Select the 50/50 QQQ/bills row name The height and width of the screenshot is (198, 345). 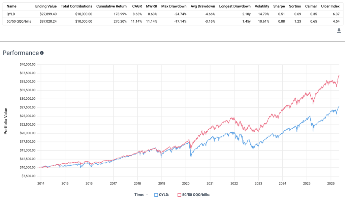(x=19, y=22)
